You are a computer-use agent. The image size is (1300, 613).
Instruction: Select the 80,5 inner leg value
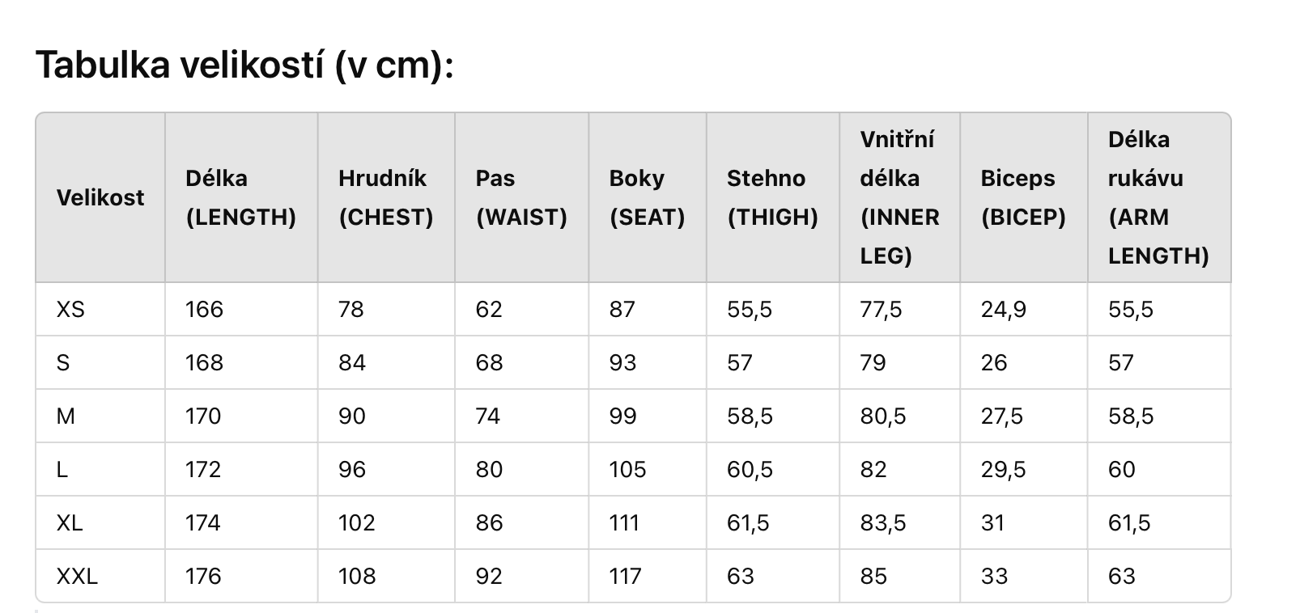click(x=883, y=416)
